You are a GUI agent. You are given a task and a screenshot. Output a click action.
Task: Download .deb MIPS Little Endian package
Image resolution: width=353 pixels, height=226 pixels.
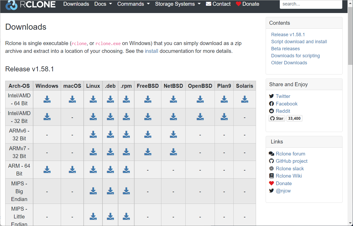coord(110,216)
